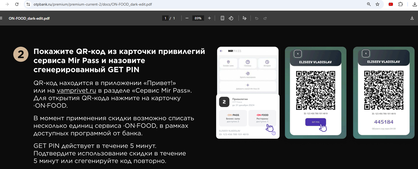View site information next to the URL
Image resolution: width=418 pixels, height=169 pixels.
click(x=29, y=4)
